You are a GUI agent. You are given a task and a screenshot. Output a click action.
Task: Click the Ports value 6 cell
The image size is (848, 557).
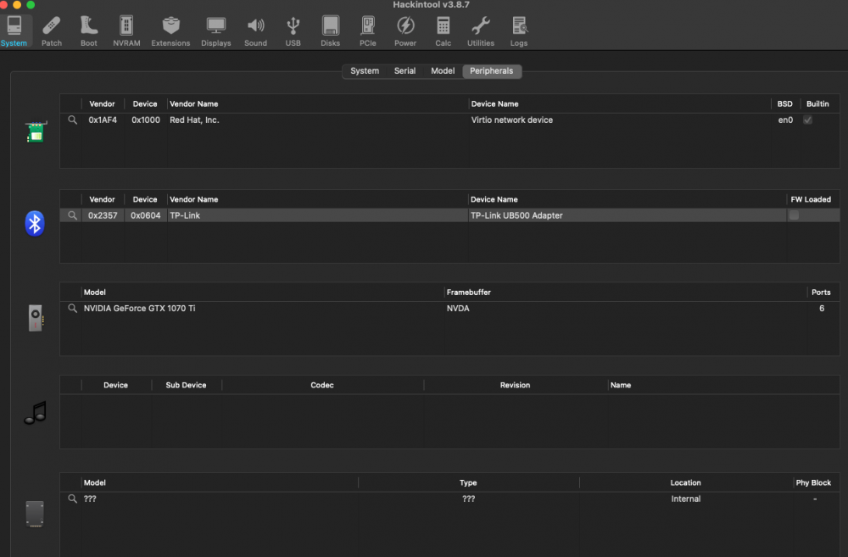coord(822,309)
